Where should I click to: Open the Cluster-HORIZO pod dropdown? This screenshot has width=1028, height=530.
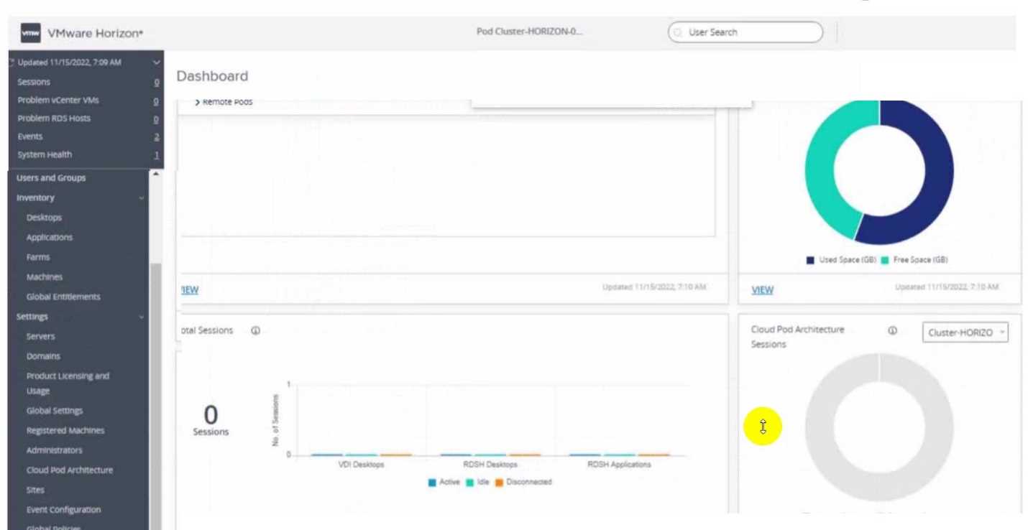[965, 333]
